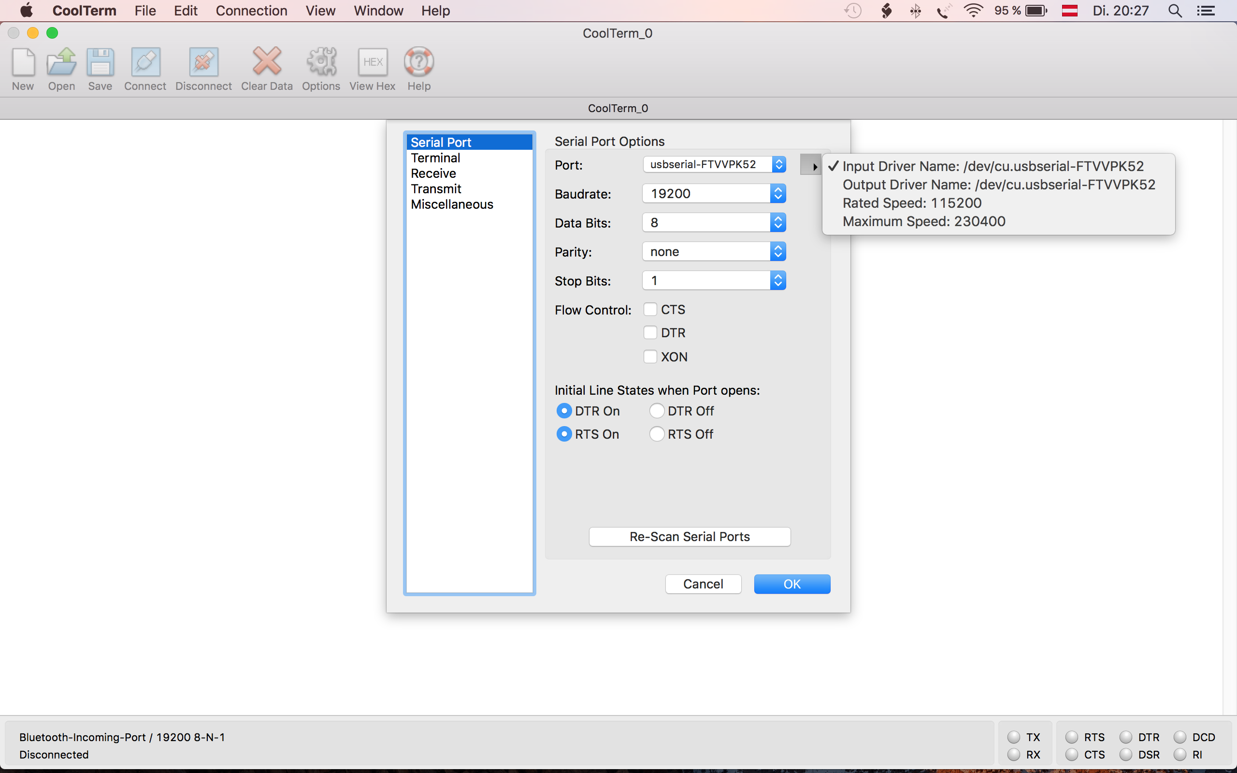
Task: Enable XON flow control checkbox
Action: (x=650, y=357)
